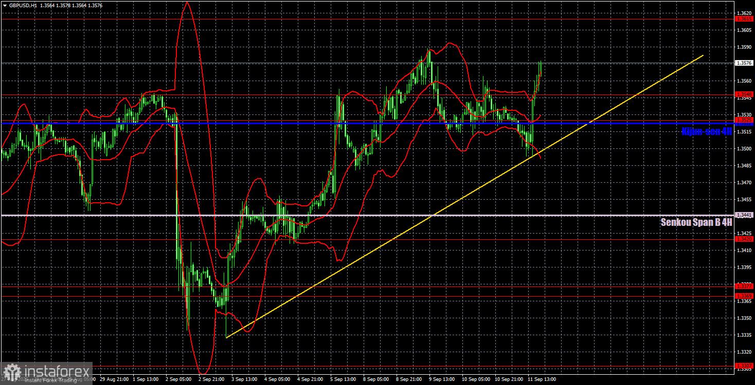Click the 1.3605 price axis label
This screenshot has height=385, width=755.
[744, 30]
